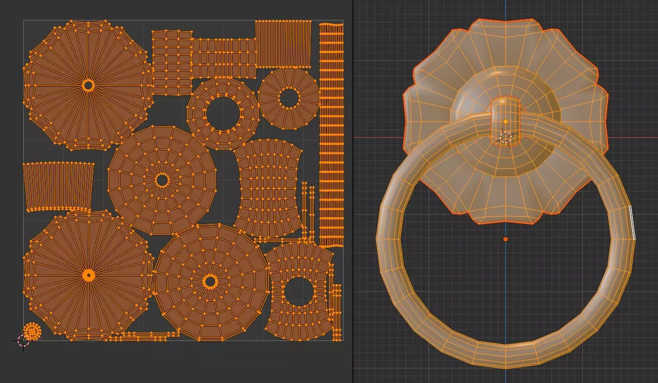Viewport: 658px width, 383px height.
Task: Click the orange origin dot inside the ring
Action: click(506, 239)
